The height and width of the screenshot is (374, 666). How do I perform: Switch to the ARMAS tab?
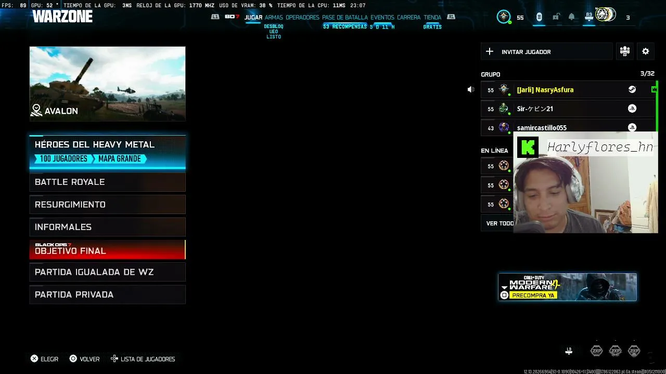point(274,17)
